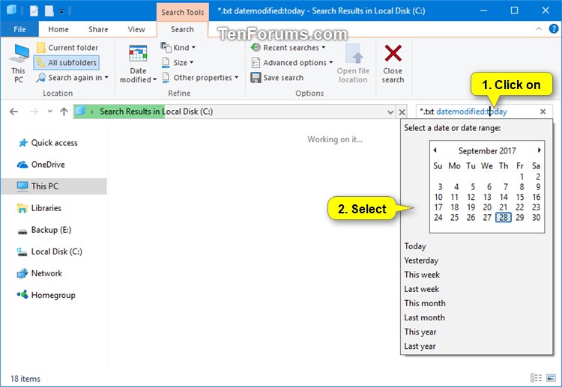
Task: Open Recent searches list
Action: [288, 48]
